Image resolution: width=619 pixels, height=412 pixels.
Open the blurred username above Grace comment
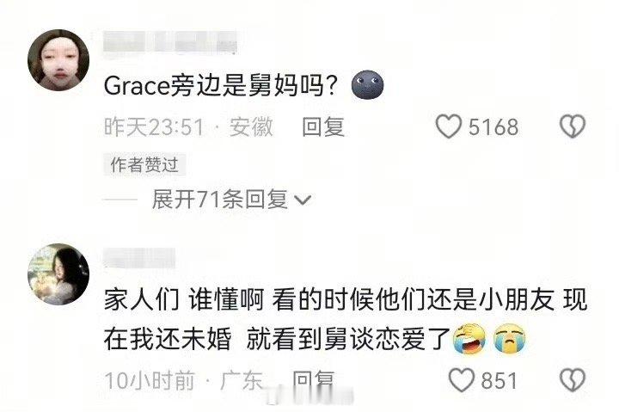170,42
